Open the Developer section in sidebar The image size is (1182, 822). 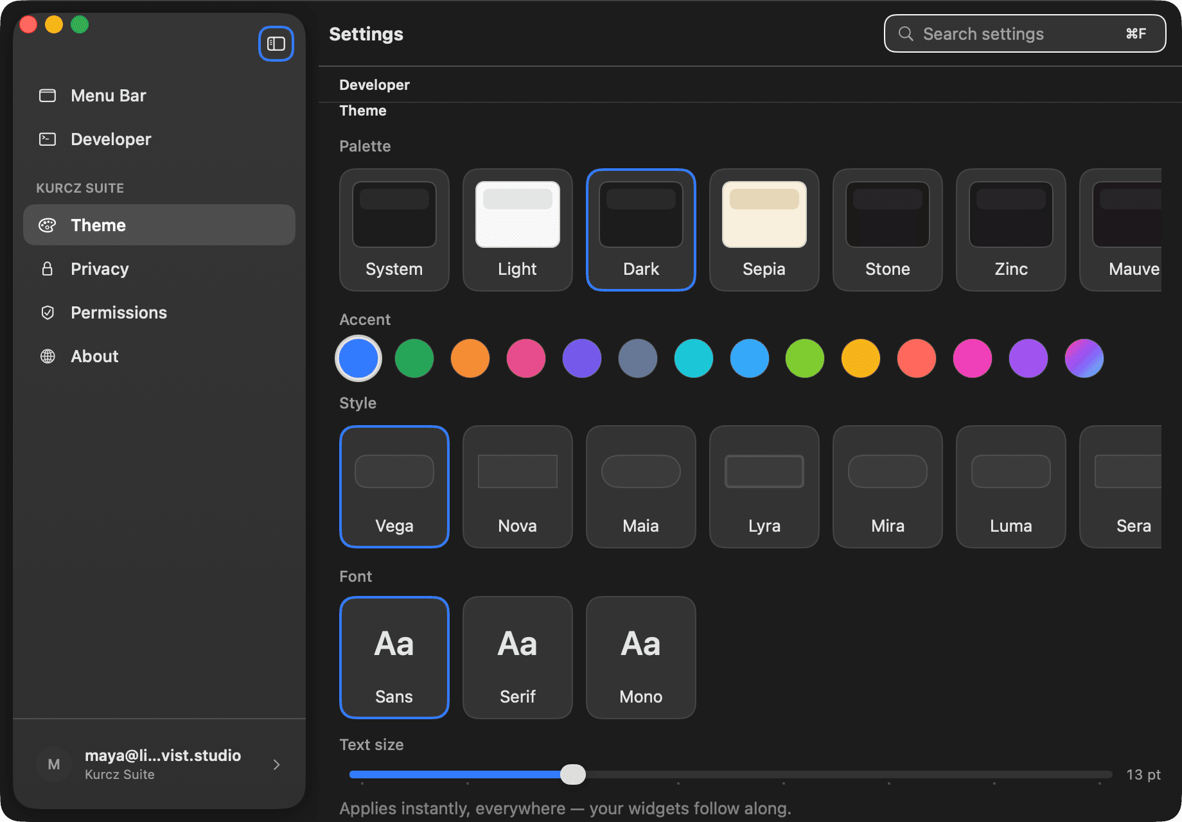coord(159,139)
